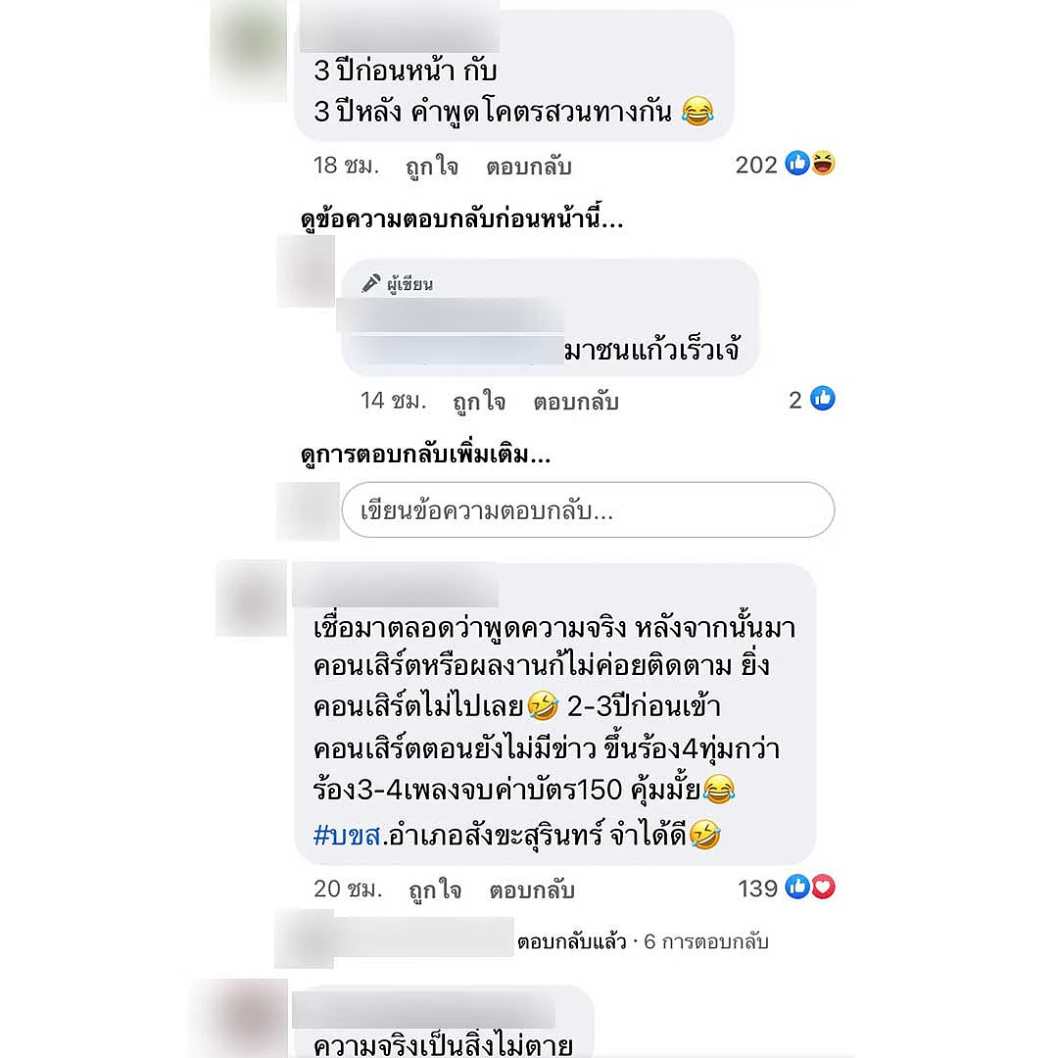Open the blurred avatar beside the 139-reaction comment
This screenshot has width=1058, height=1058.
251,599
